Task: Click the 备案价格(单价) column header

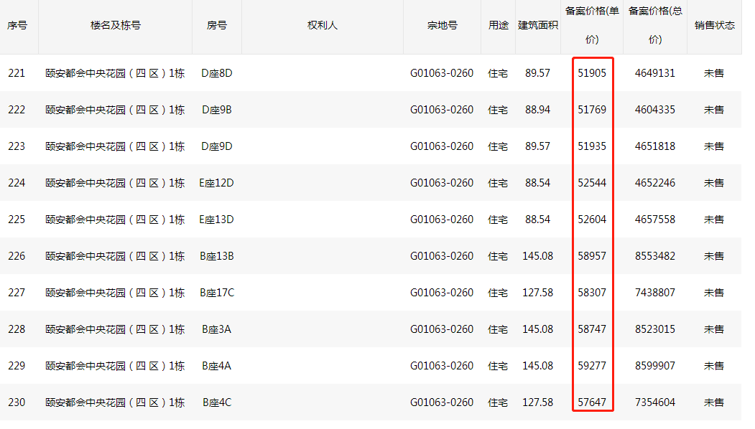Action: [592, 26]
